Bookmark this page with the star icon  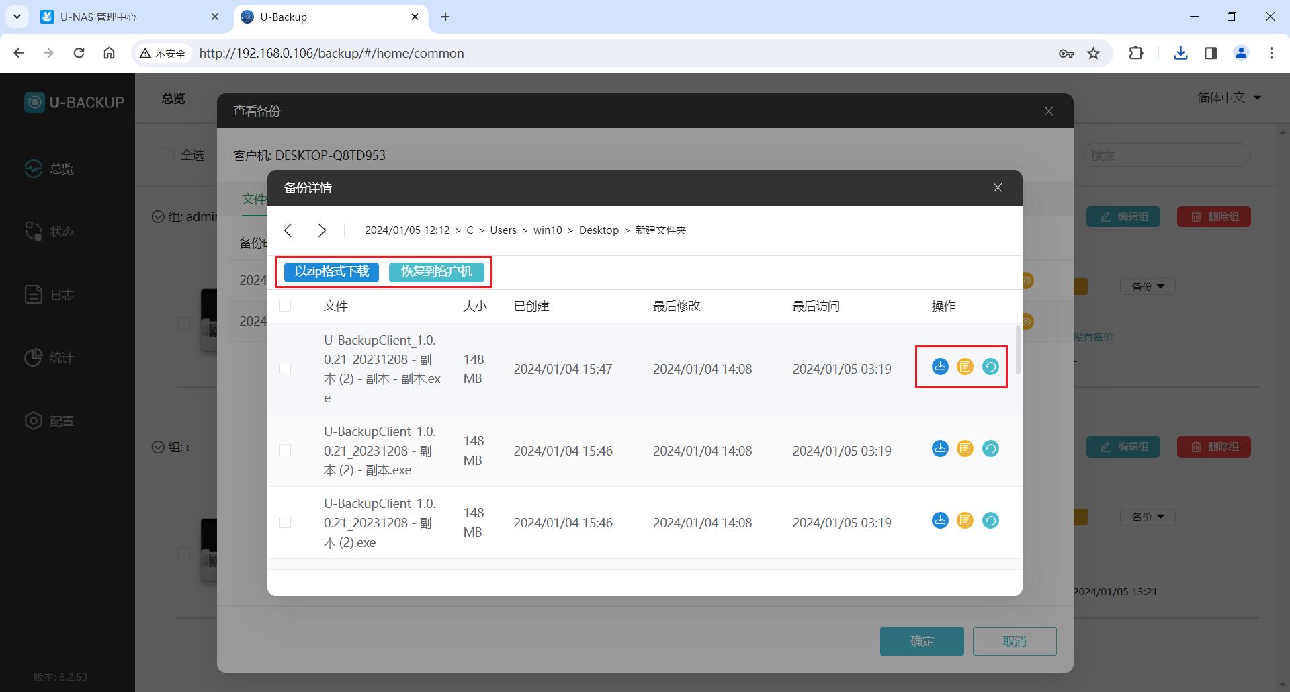[1094, 54]
